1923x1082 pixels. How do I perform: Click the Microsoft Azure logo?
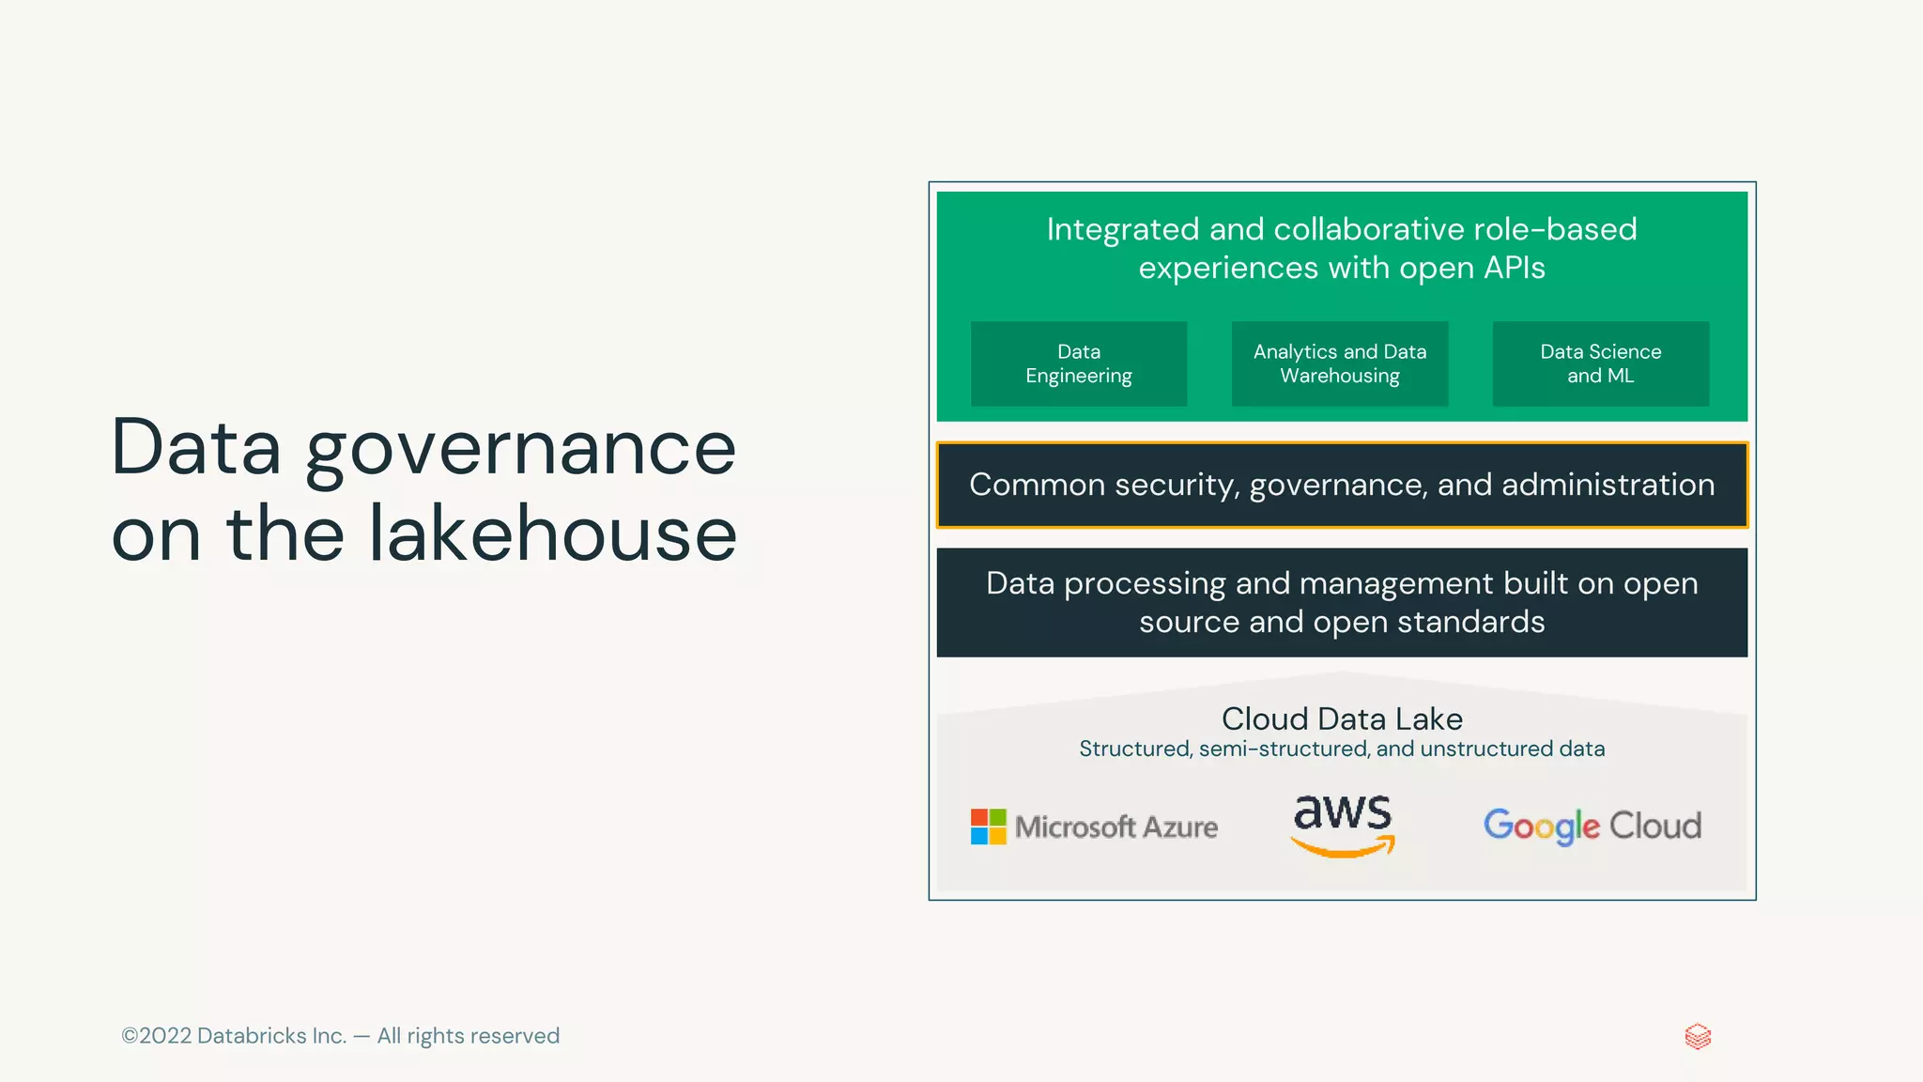(1094, 827)
